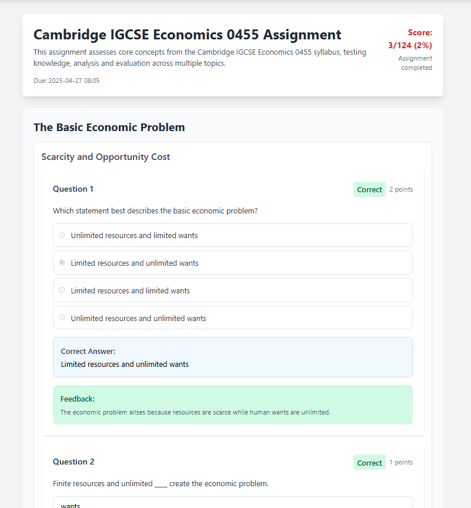The width and height of the screenshot is (471, 508).
Task: Click the green Feedback box
Action: pyautogui.click(x=232, y=405)
